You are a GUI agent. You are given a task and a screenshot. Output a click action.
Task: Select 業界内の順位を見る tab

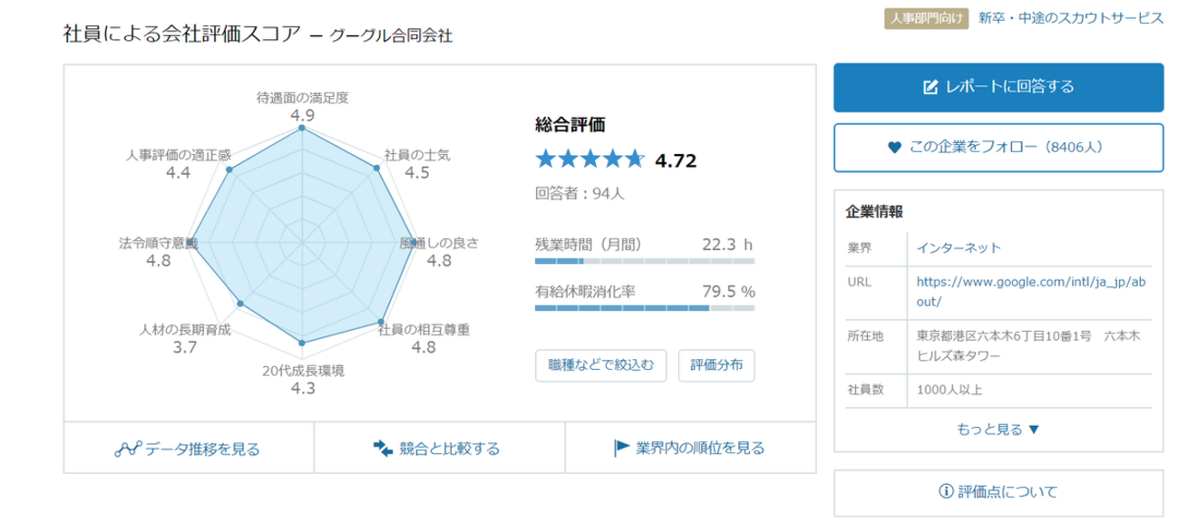coord(689,448)
